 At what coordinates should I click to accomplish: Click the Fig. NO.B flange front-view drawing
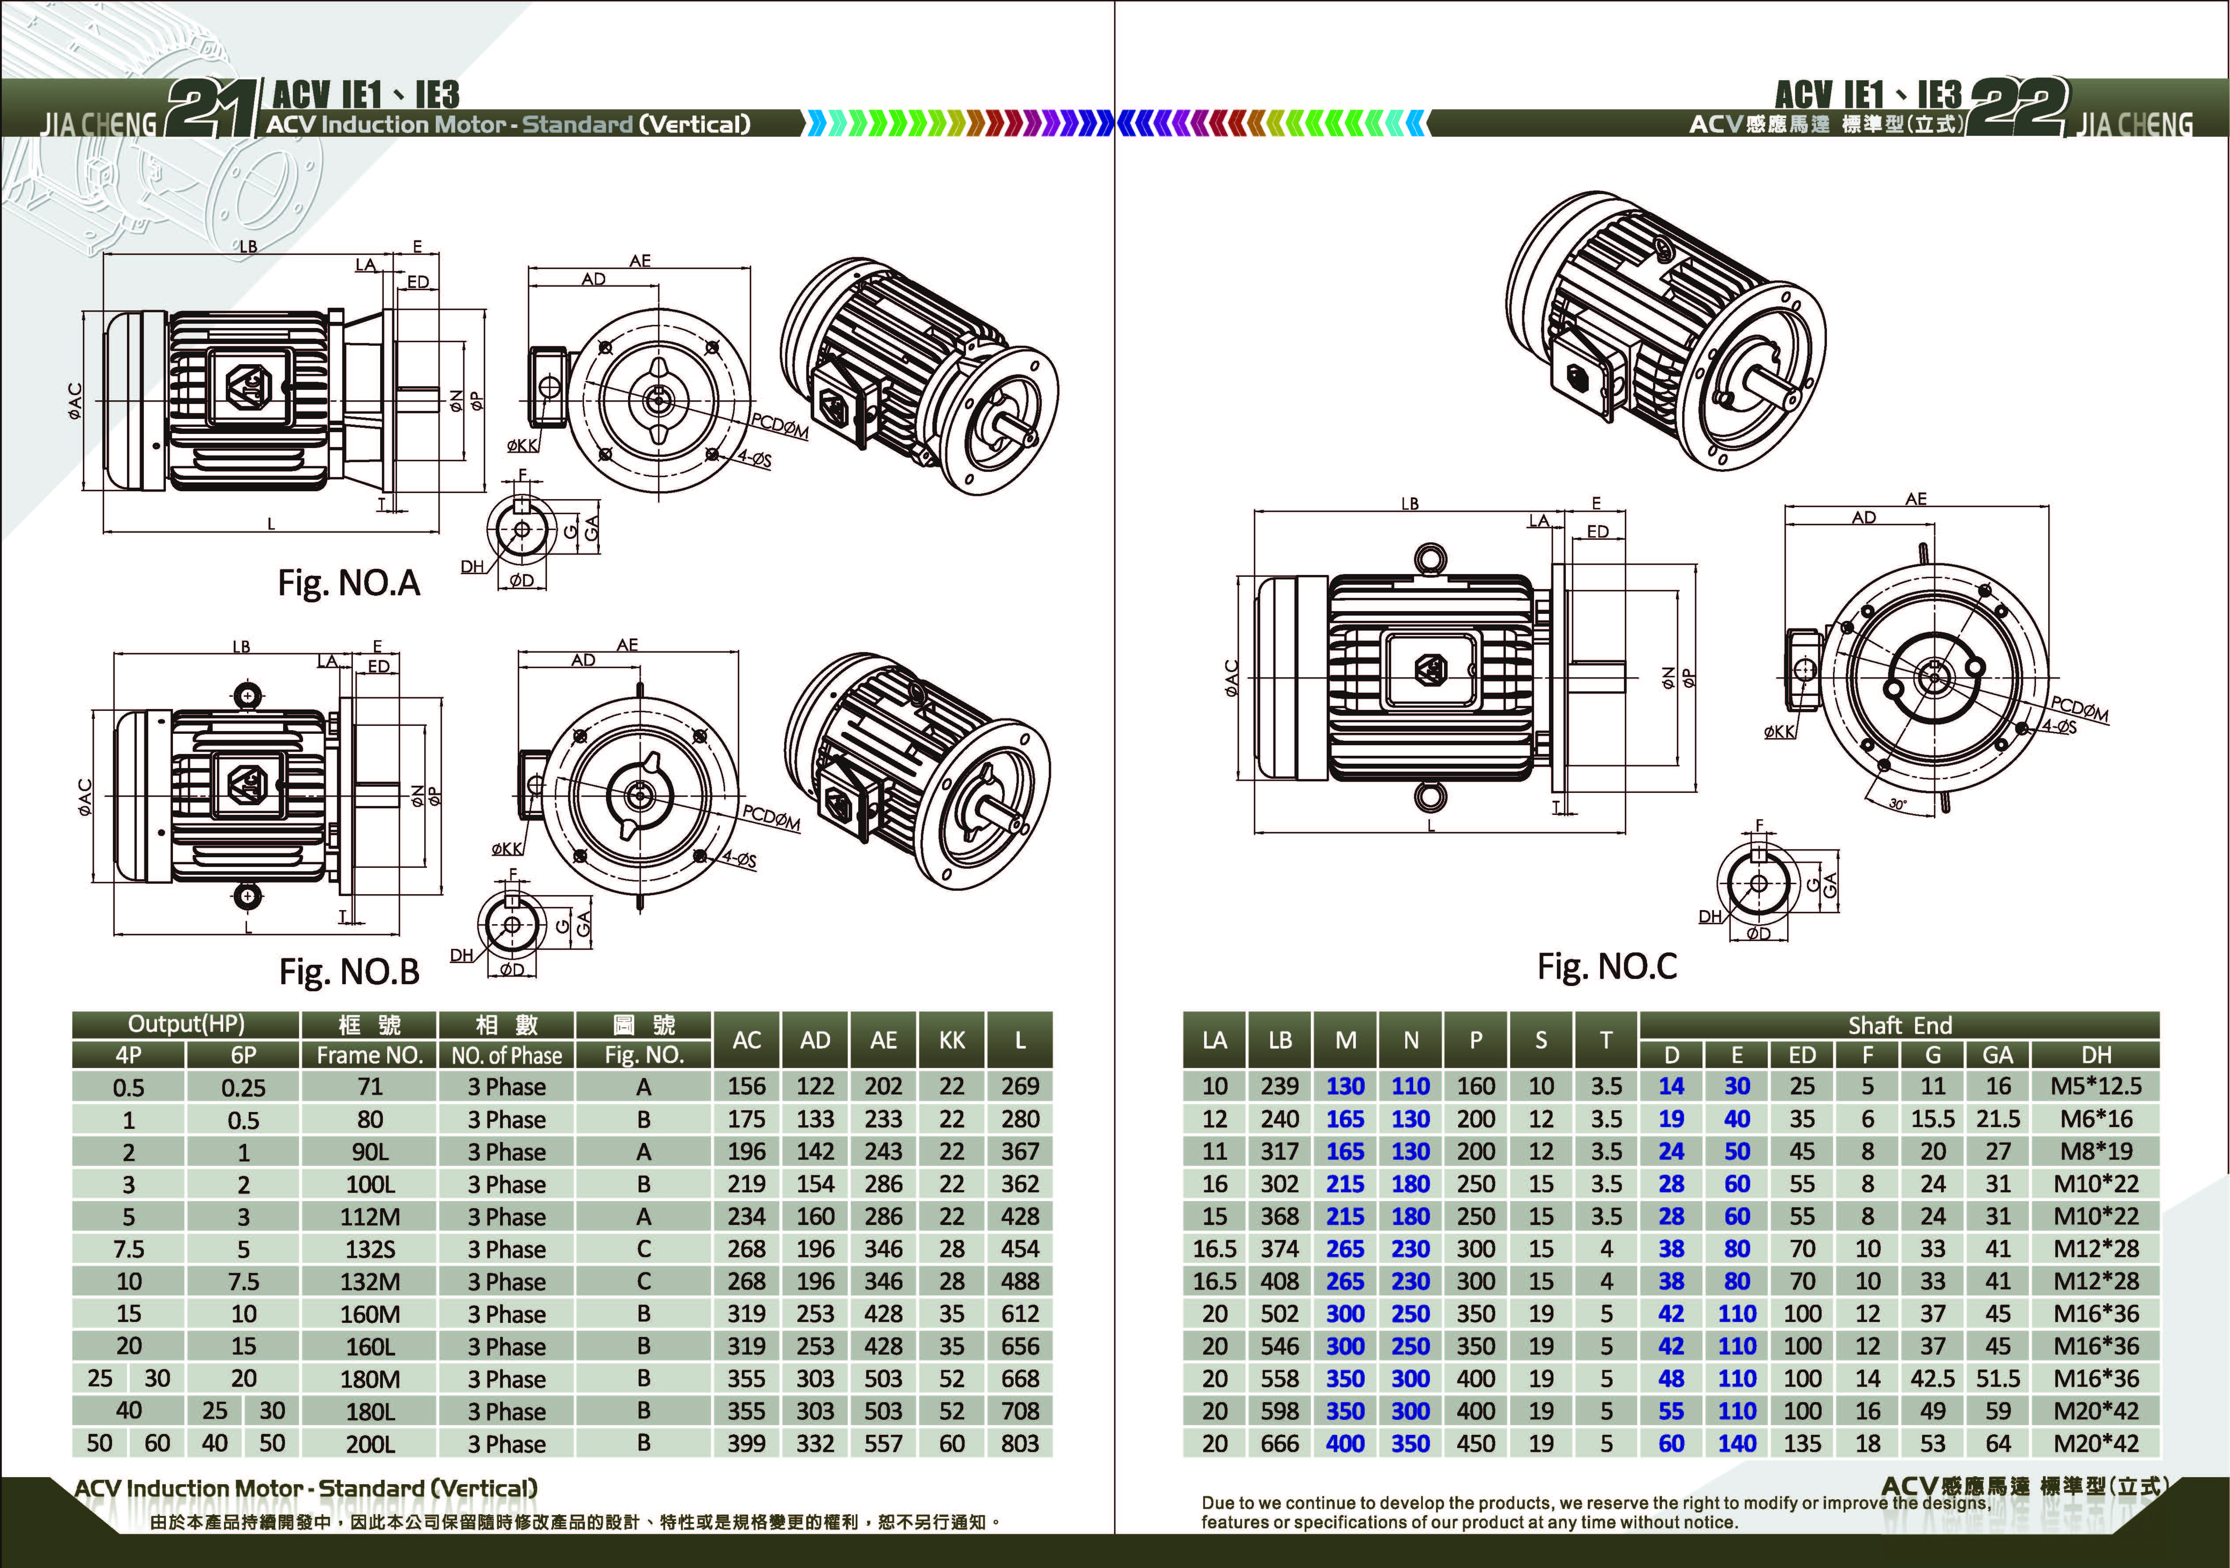pyautogui.click(x=639, y=794)
